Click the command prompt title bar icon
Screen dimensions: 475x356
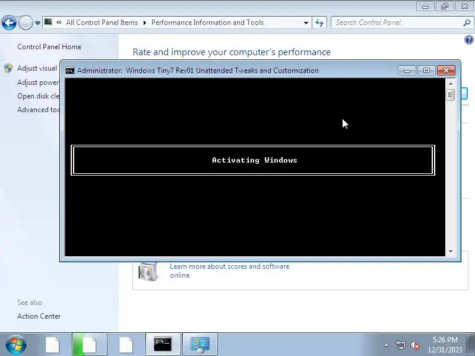[x=70, y=71]
